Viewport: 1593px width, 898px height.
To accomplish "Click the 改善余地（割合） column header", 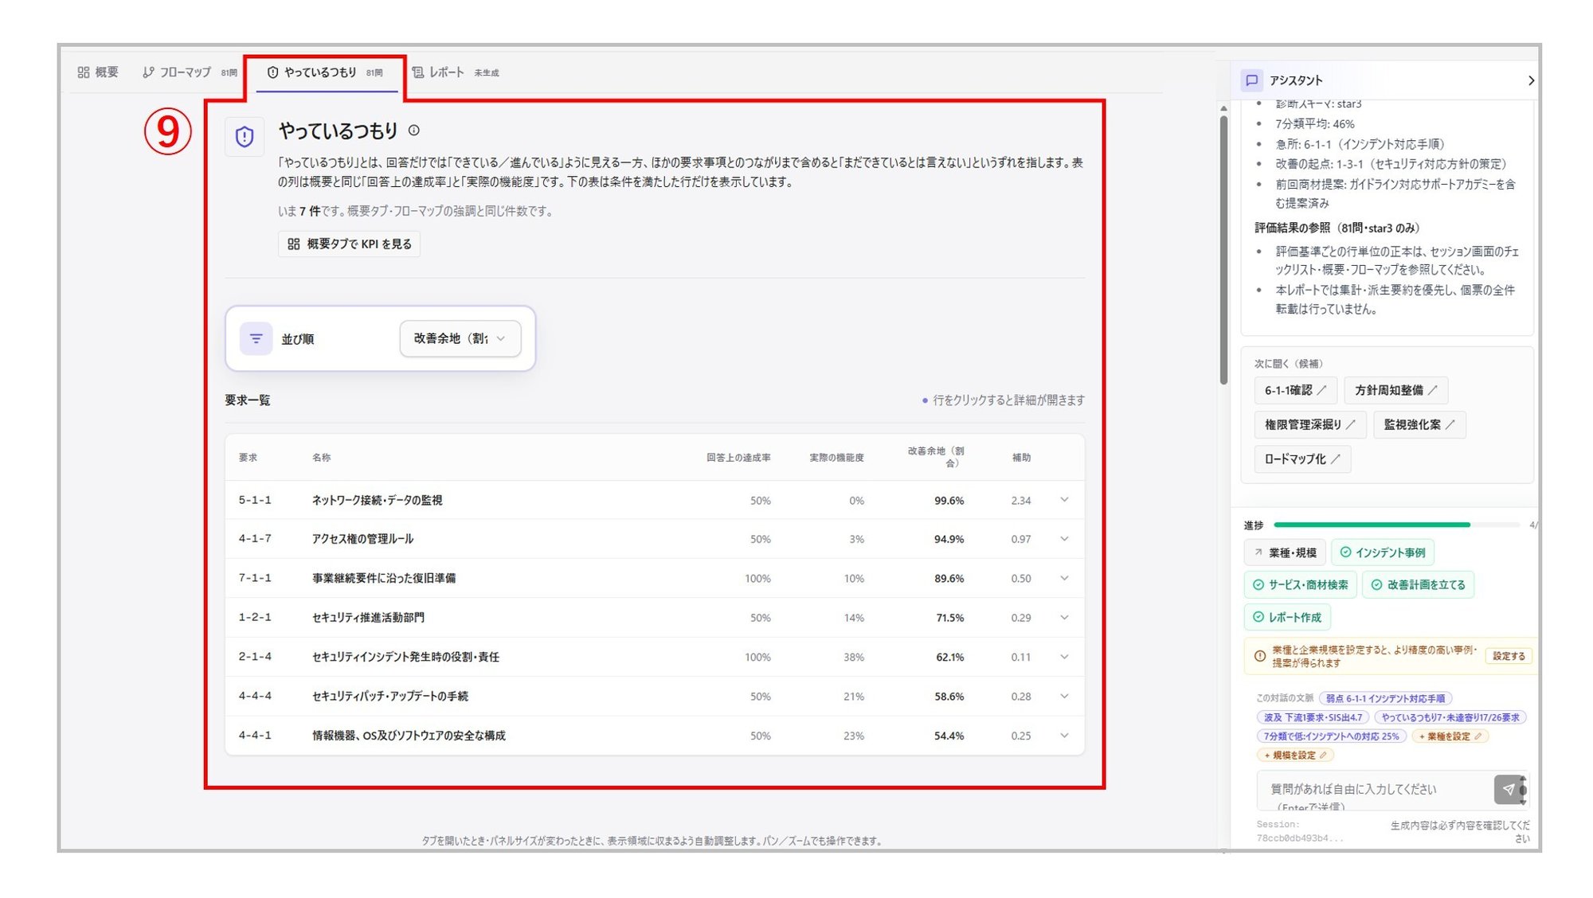I will [x=937, y=457].
